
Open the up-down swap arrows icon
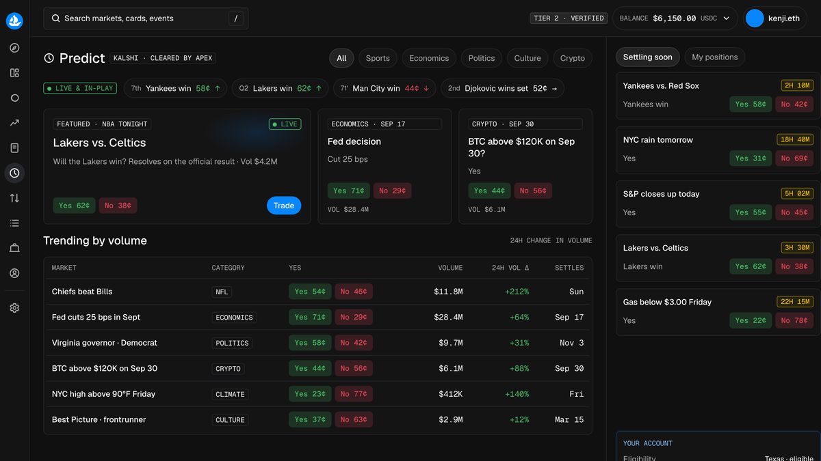[x=14, y=198]
